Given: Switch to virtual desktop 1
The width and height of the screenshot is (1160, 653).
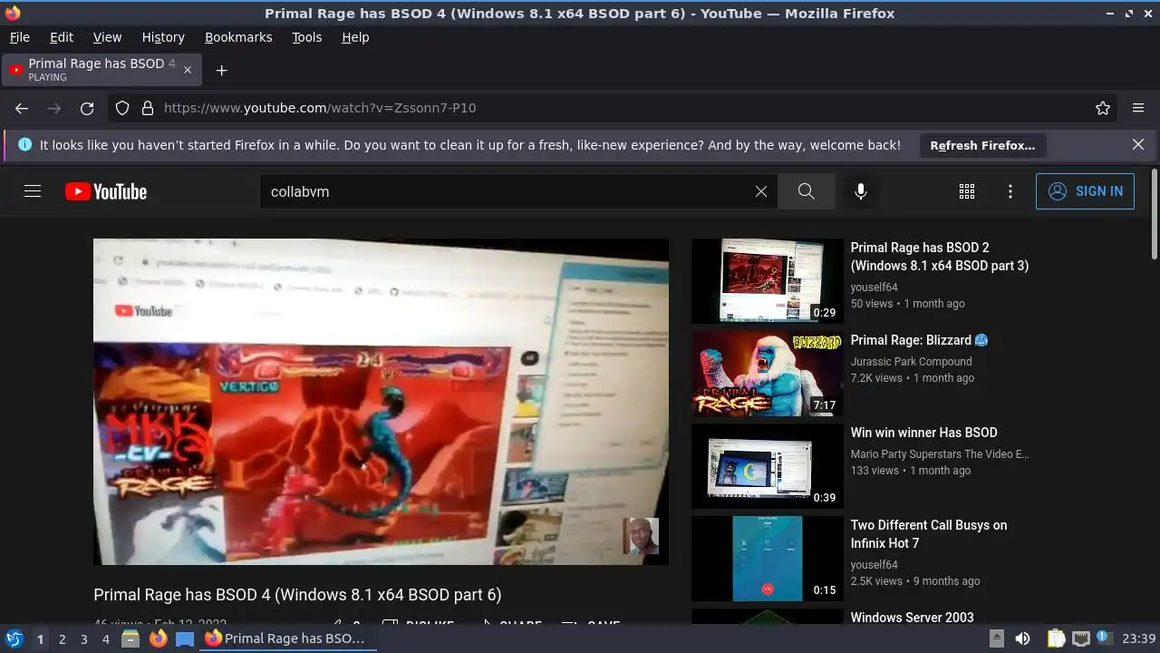Looking at the screenshot, I should [40, 638].
